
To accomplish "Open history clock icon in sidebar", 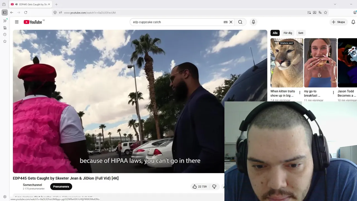I will (x=5, y=35).
